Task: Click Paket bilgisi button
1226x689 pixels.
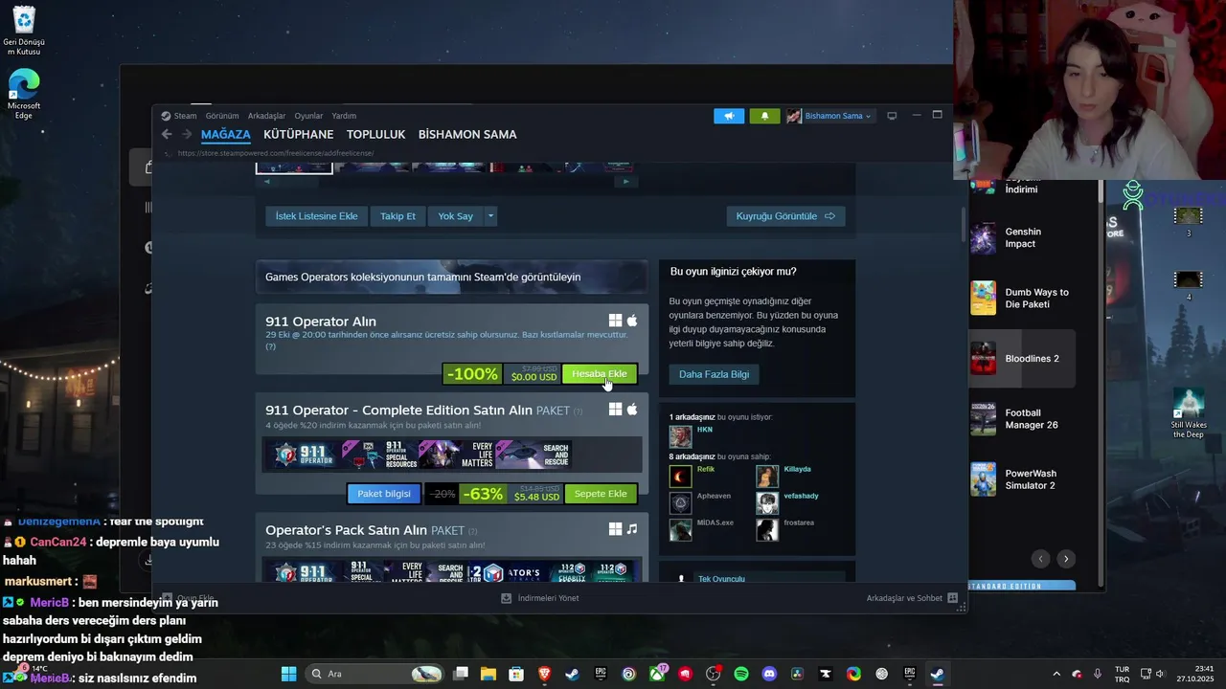Action: pos(383,494)
